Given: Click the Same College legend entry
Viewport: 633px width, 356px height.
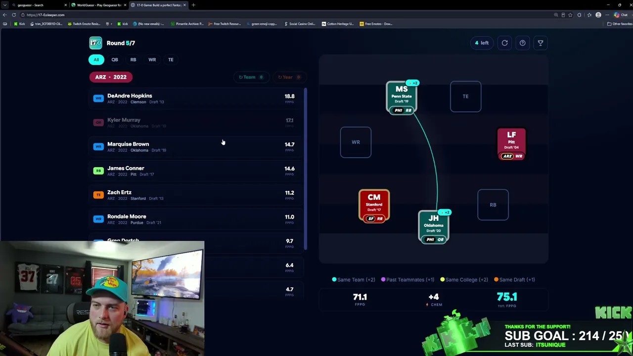Looking at the screenshot, I should click(464, 280).
